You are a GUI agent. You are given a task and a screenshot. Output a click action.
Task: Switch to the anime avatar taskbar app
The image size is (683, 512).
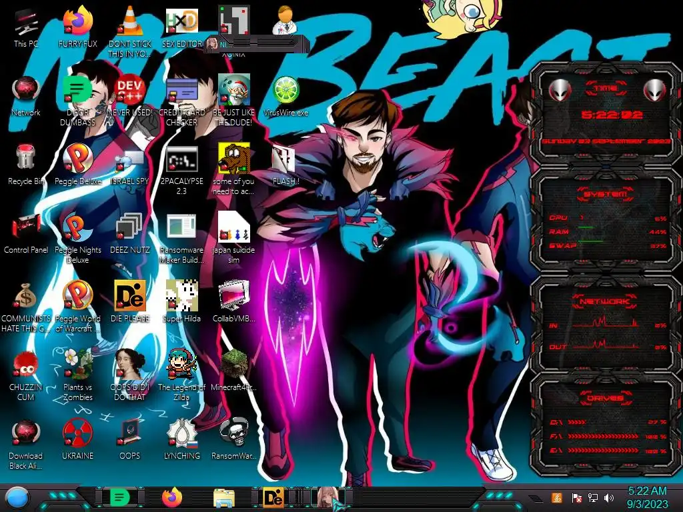(x=328, y=497)
